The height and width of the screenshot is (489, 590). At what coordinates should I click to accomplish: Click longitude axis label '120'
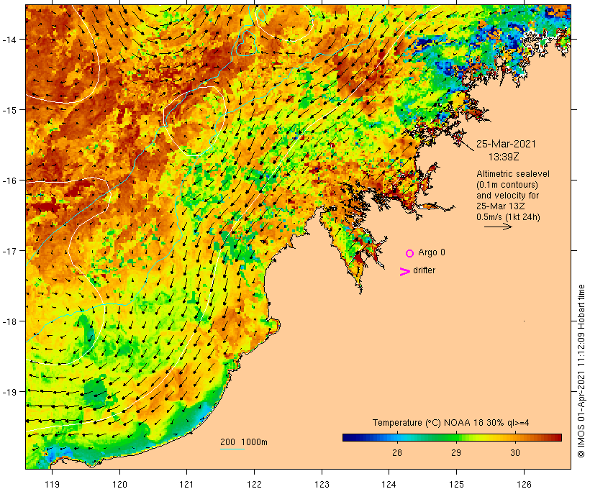coord(119,484)
